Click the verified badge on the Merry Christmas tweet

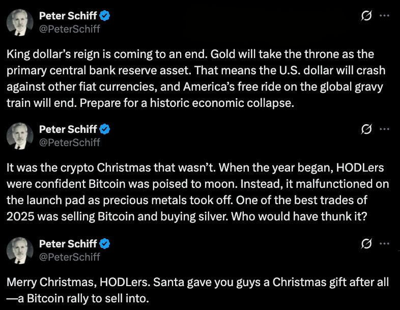click(106, 244)
